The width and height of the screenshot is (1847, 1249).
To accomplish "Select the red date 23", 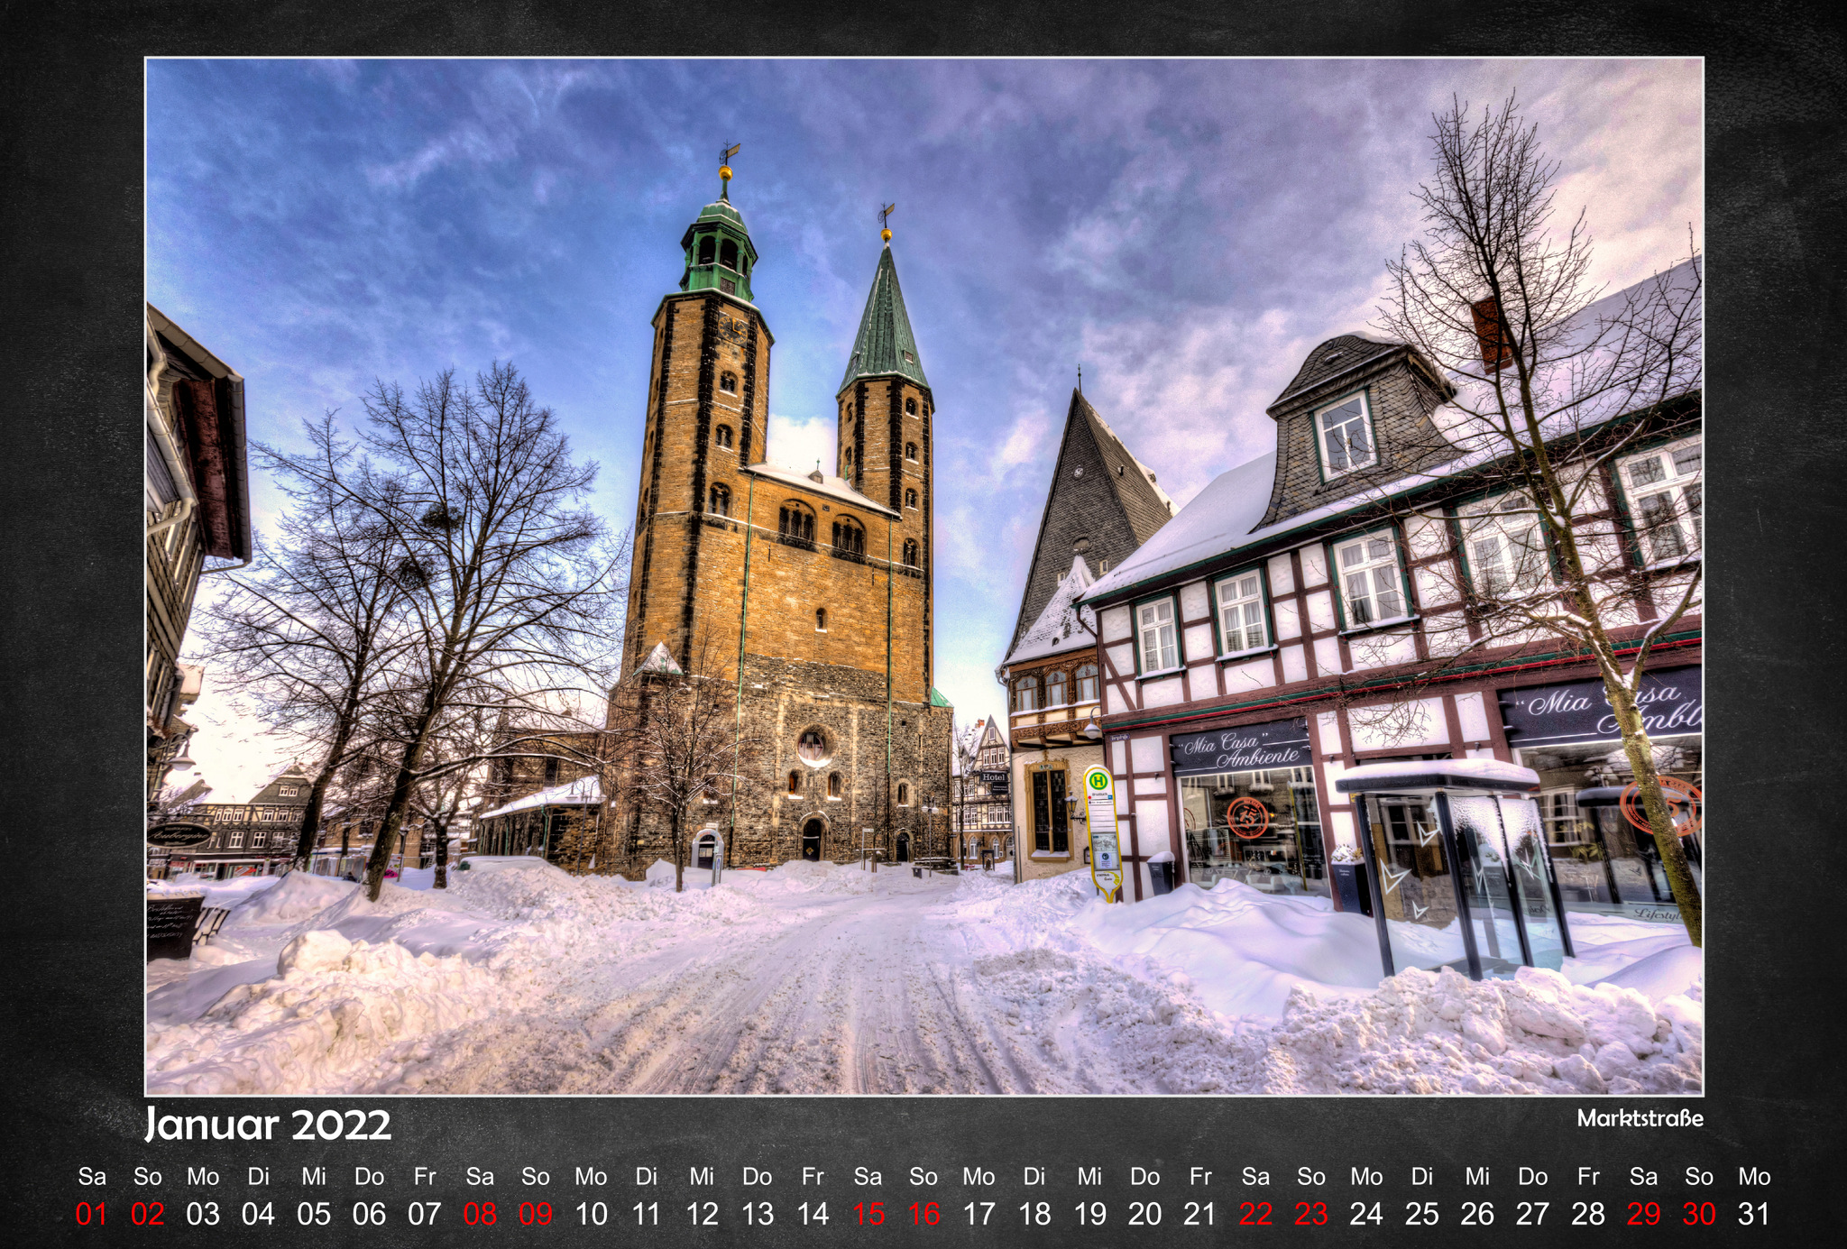I will coord(1311,1215).
